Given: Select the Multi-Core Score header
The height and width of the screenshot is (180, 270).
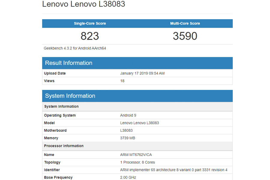Looking at the screenshot, I should [x=185, y=23].
